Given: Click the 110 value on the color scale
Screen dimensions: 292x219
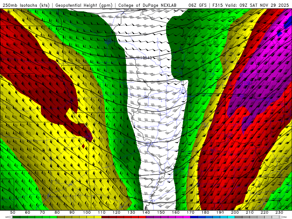Looking at the screenshot, I should pyautogui.click(x=102, y=212).
